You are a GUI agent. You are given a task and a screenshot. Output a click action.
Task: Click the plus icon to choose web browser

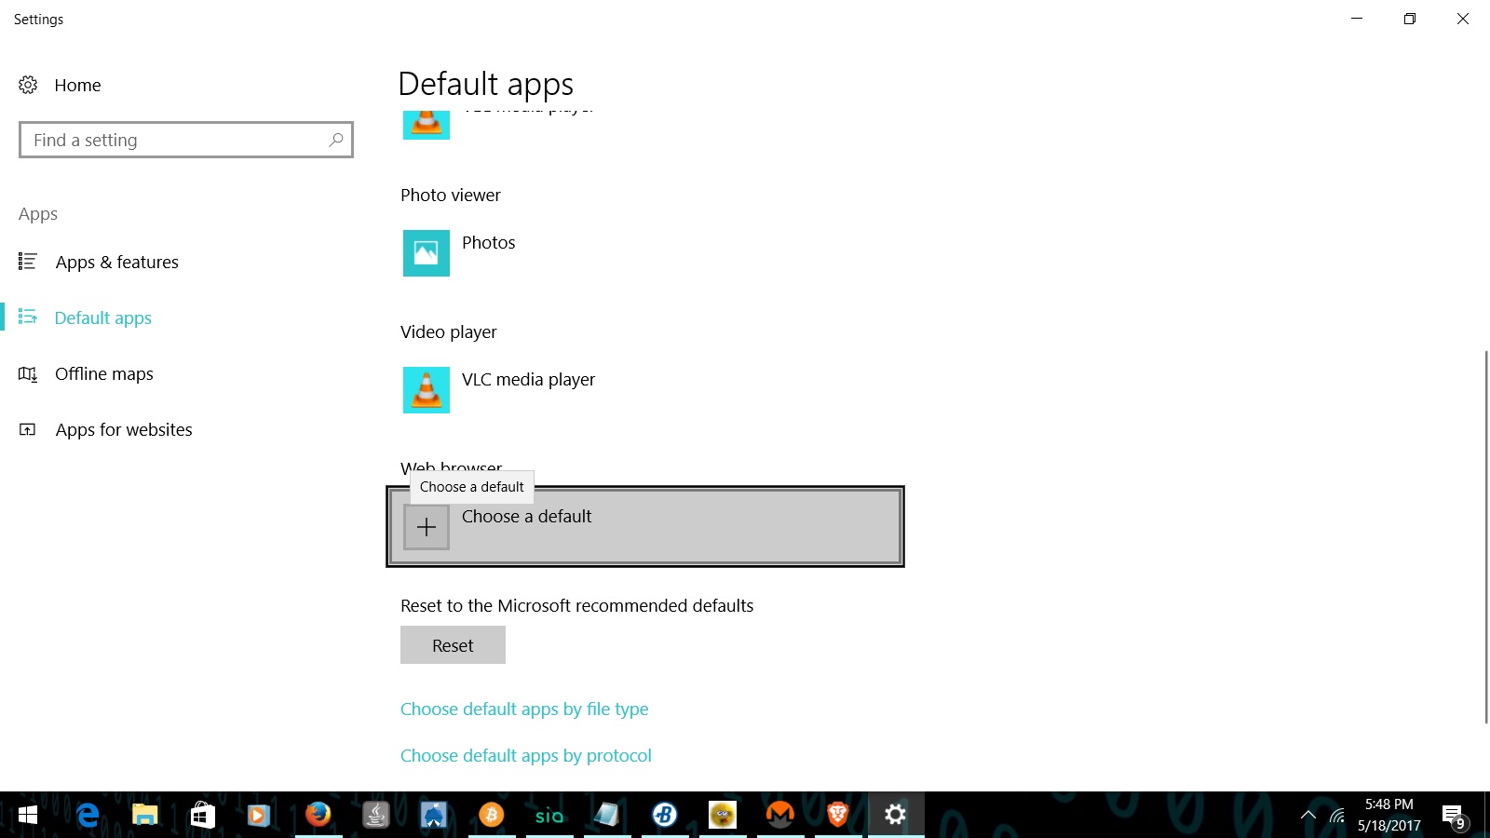pos(427,527)
